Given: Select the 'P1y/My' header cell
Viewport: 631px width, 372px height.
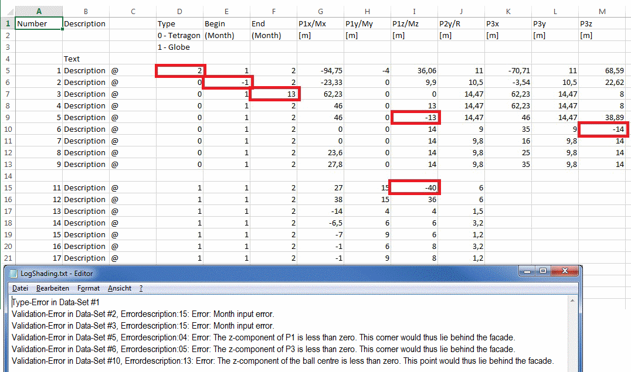Looking at the screenshot, I should pyautogui.click(x=368, y=24).
